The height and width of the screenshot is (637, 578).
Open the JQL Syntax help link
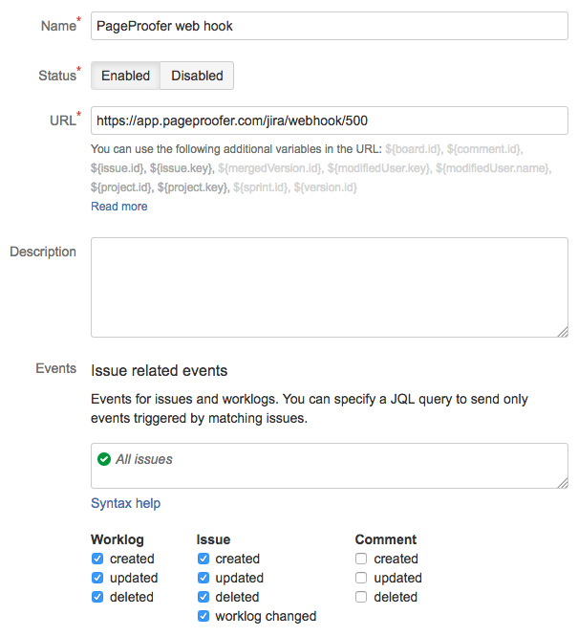pos(125,503)
